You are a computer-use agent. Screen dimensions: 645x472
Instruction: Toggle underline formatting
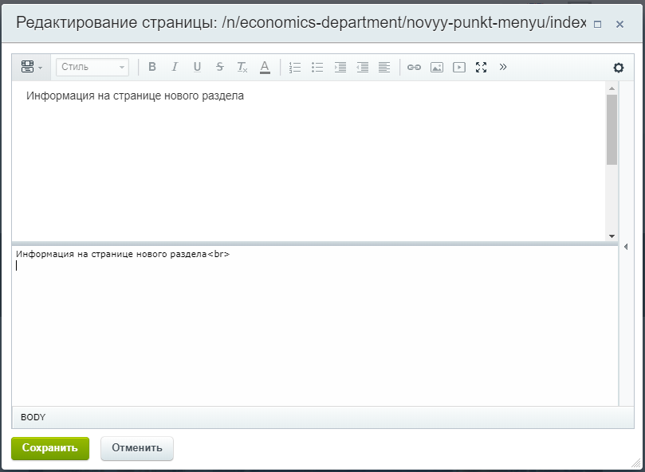pyautogui.click(x=197, y=67)
